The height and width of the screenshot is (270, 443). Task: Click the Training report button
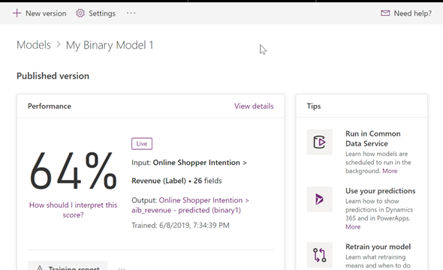(x=68, y=265)
